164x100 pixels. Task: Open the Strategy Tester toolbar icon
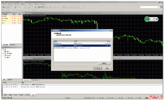(x=25, y=7)
